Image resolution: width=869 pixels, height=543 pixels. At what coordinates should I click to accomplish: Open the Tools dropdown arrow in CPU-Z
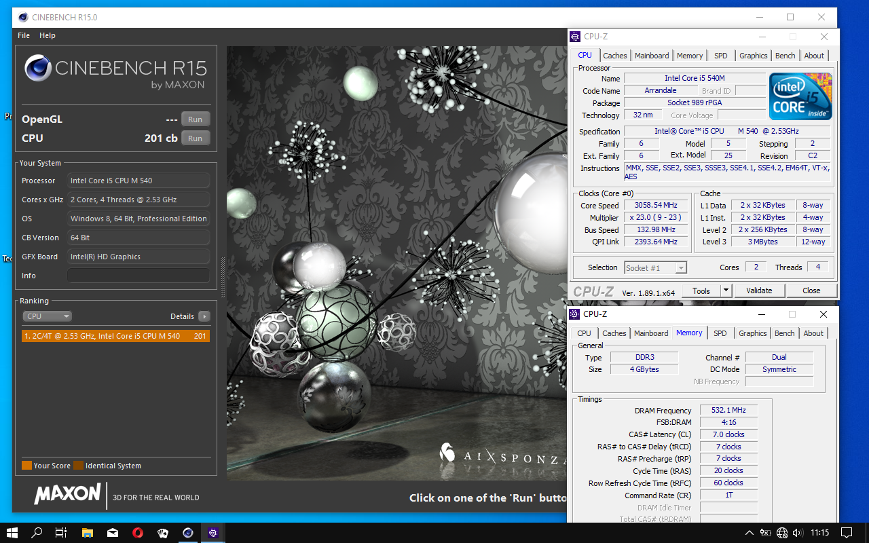click(726, 291)
